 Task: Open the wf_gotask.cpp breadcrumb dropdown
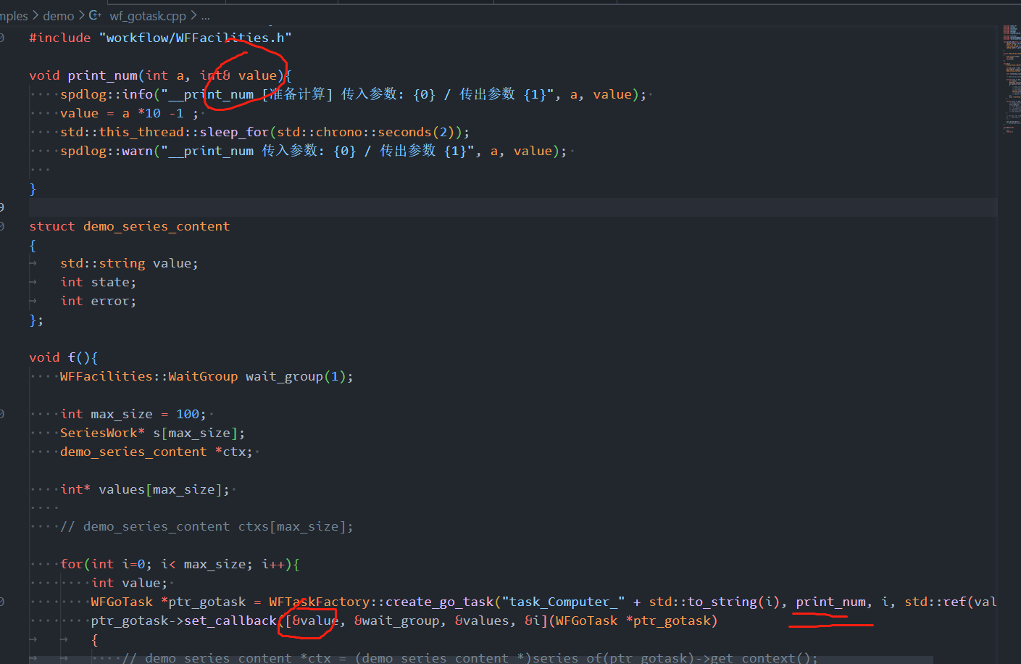[x=147, y=15]
